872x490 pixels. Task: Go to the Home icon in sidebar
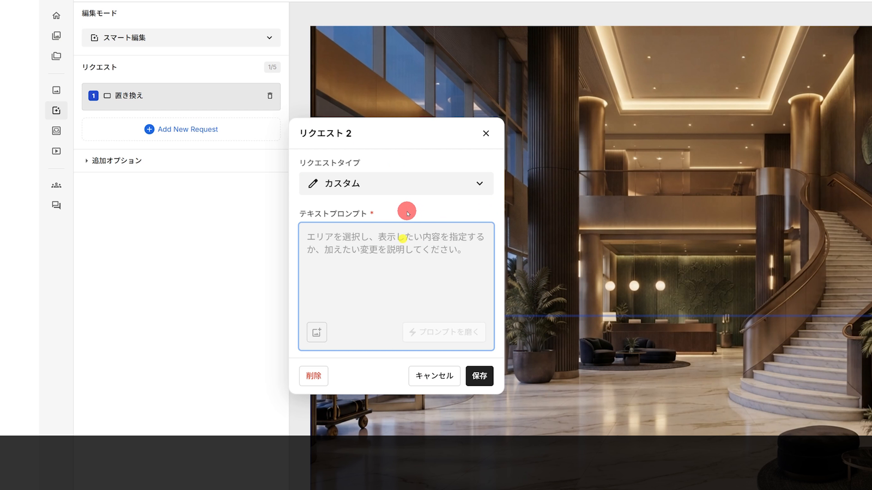(x=56, y=15)
